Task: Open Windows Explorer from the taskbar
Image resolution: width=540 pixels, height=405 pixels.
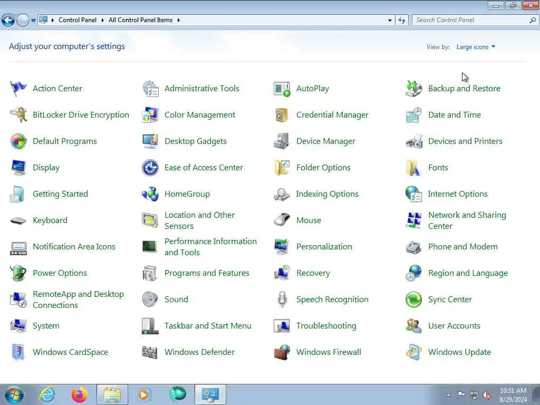Action: point(112,394)
